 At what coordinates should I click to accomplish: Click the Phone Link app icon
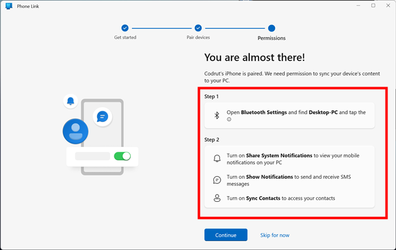(x=9, y=6)
